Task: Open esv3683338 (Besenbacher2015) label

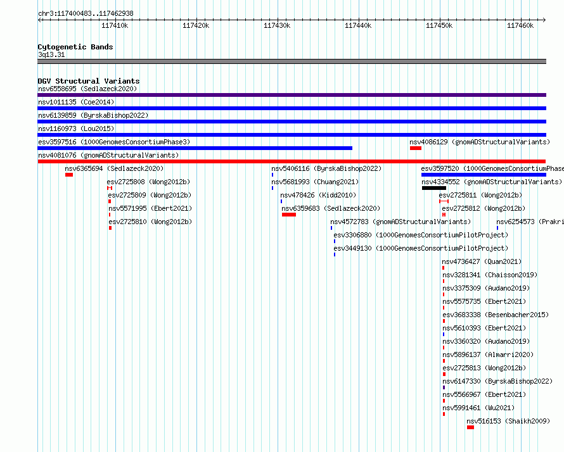Action: point(496,315)
